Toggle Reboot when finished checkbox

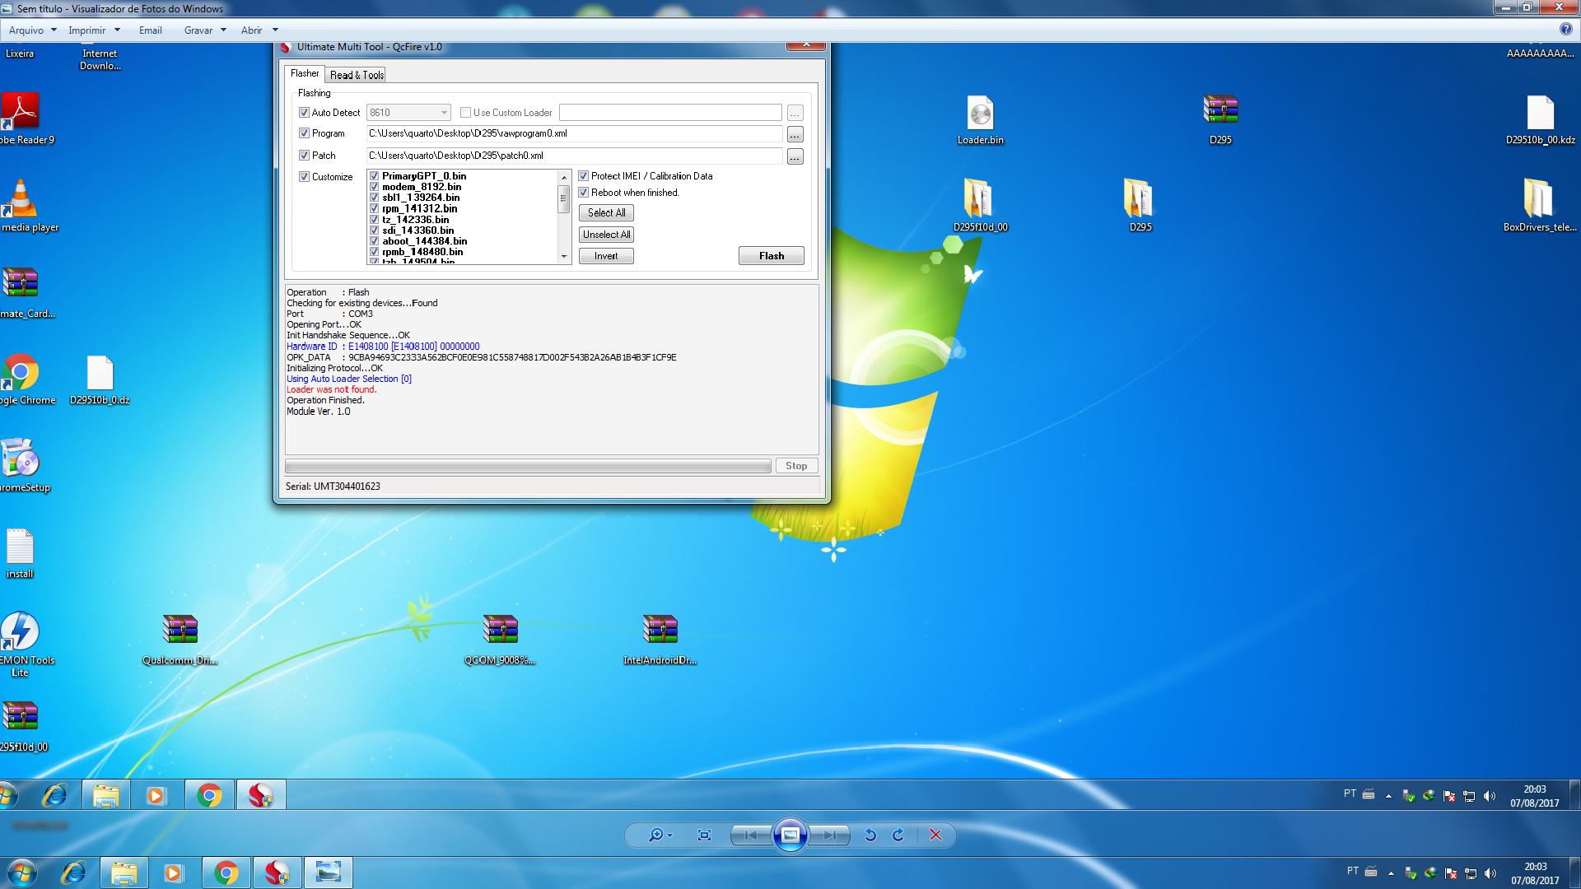(583, 193)
